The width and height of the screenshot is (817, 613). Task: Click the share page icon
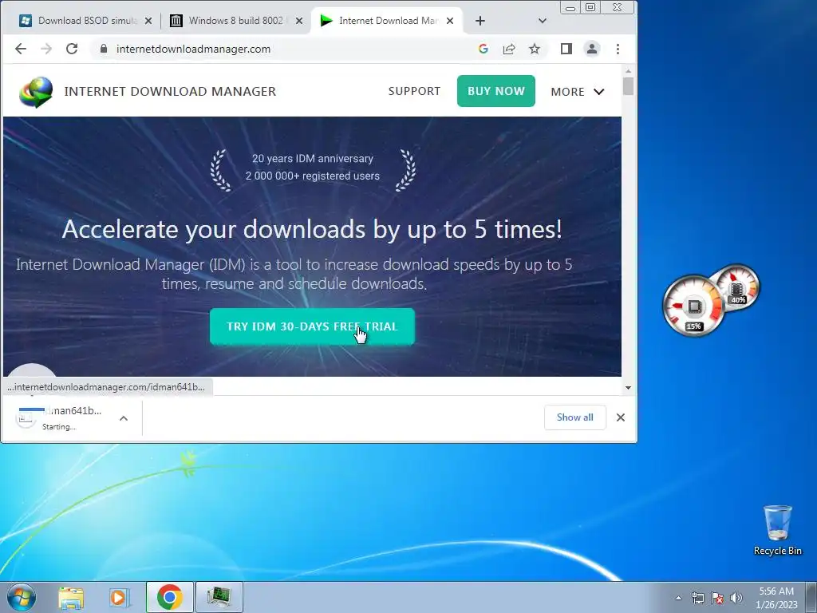[508, 49]
